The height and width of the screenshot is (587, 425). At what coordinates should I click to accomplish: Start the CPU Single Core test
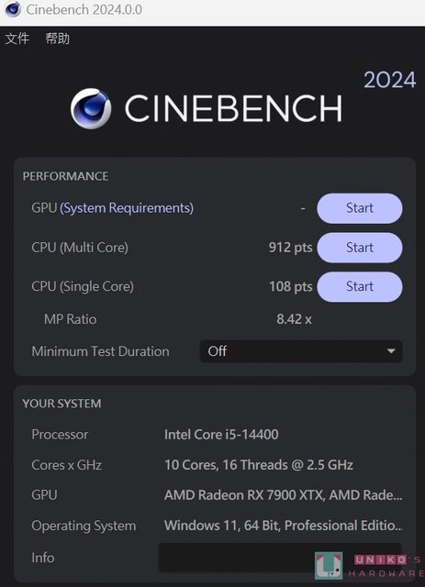point(360,287)
